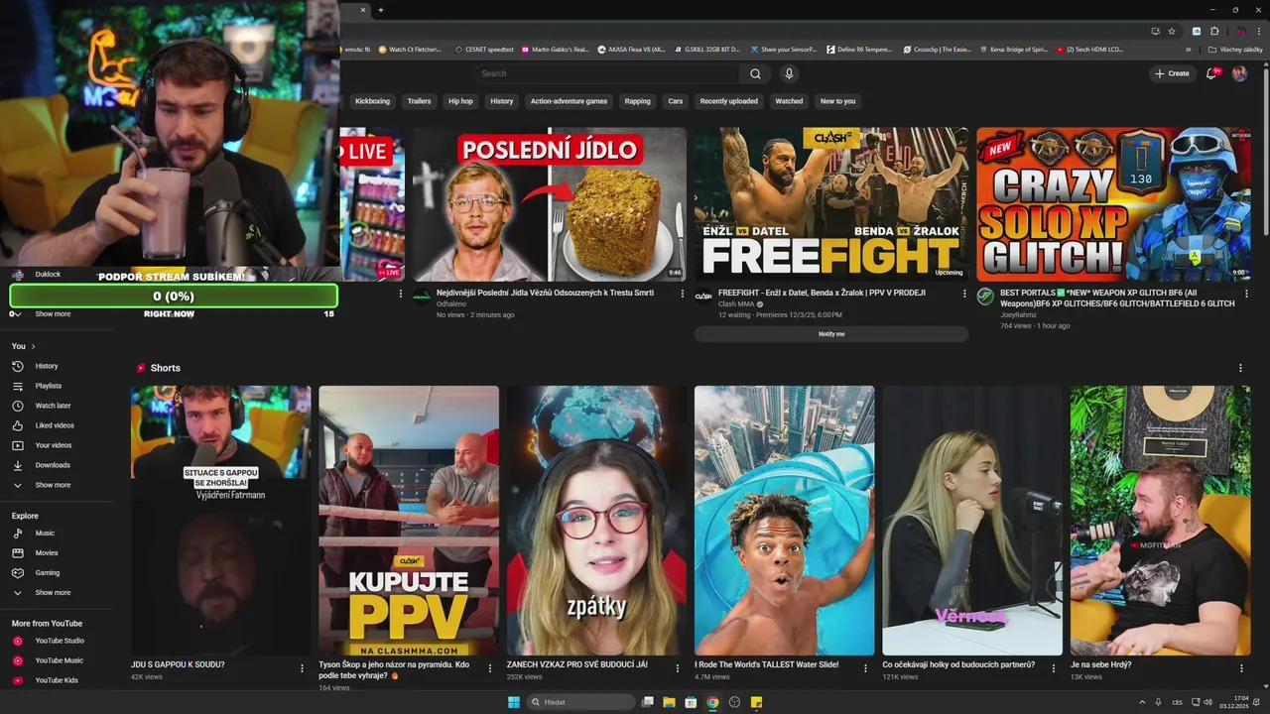Play the ZANECH VZKAZ short
The height and width of the screenshot is (714, 1270).
pos(596,521)
